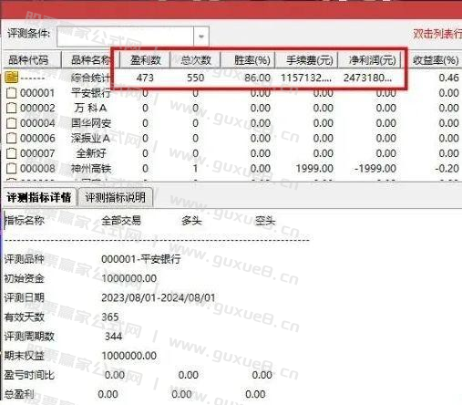Select the 神州高铁 row name

91,168
